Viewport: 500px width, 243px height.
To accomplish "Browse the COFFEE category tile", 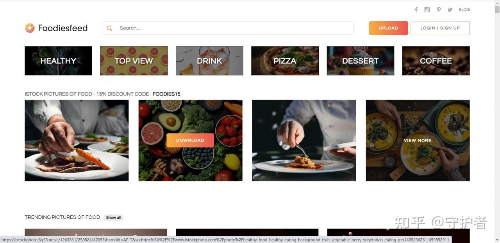I will point(436,61).
